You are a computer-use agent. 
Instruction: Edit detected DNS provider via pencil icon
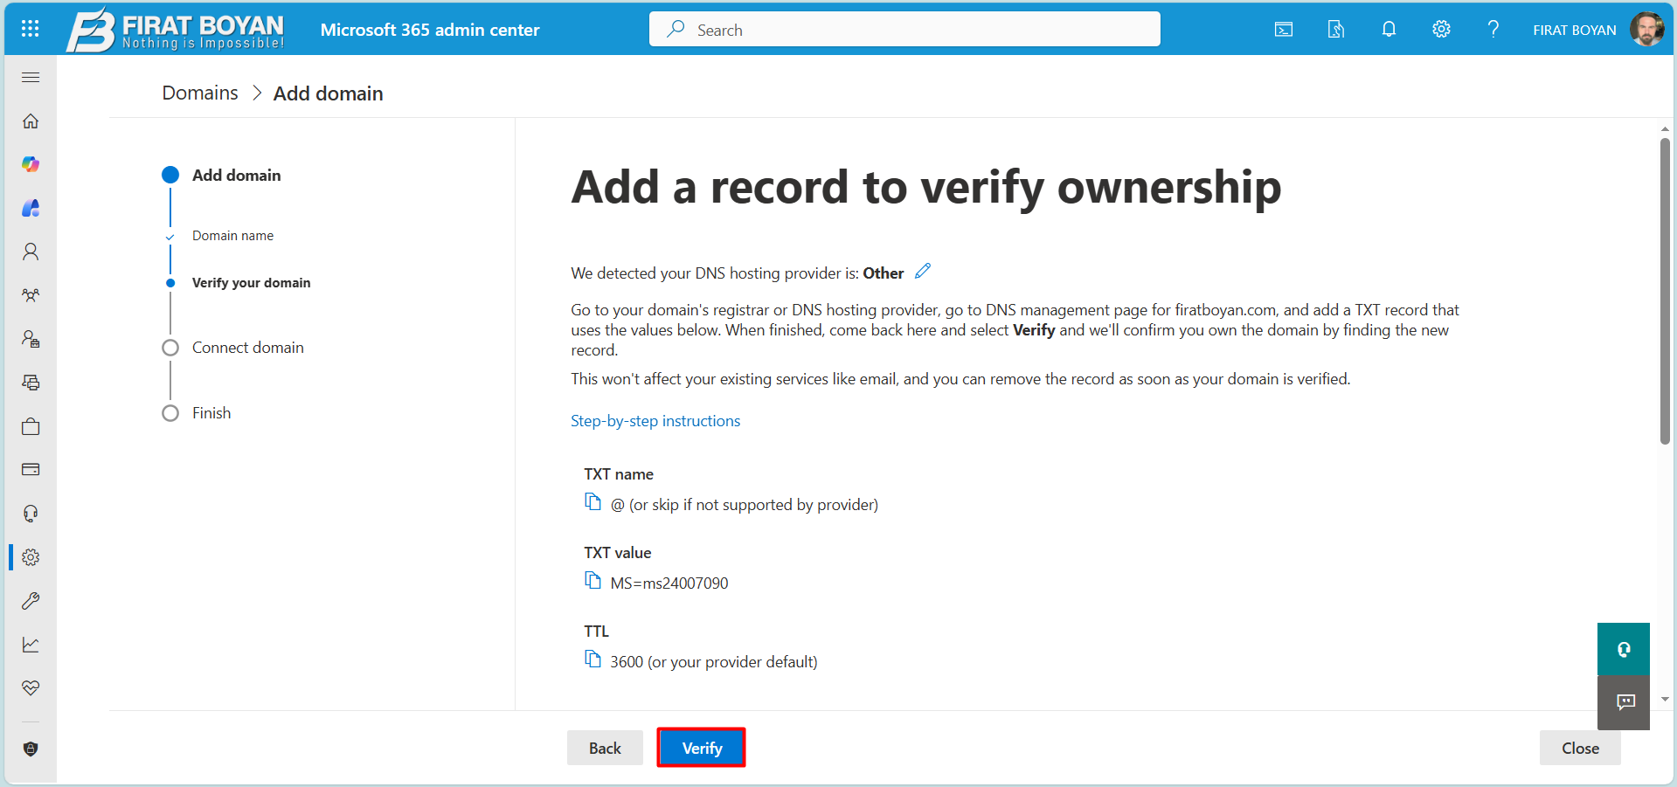coord(922,272)
